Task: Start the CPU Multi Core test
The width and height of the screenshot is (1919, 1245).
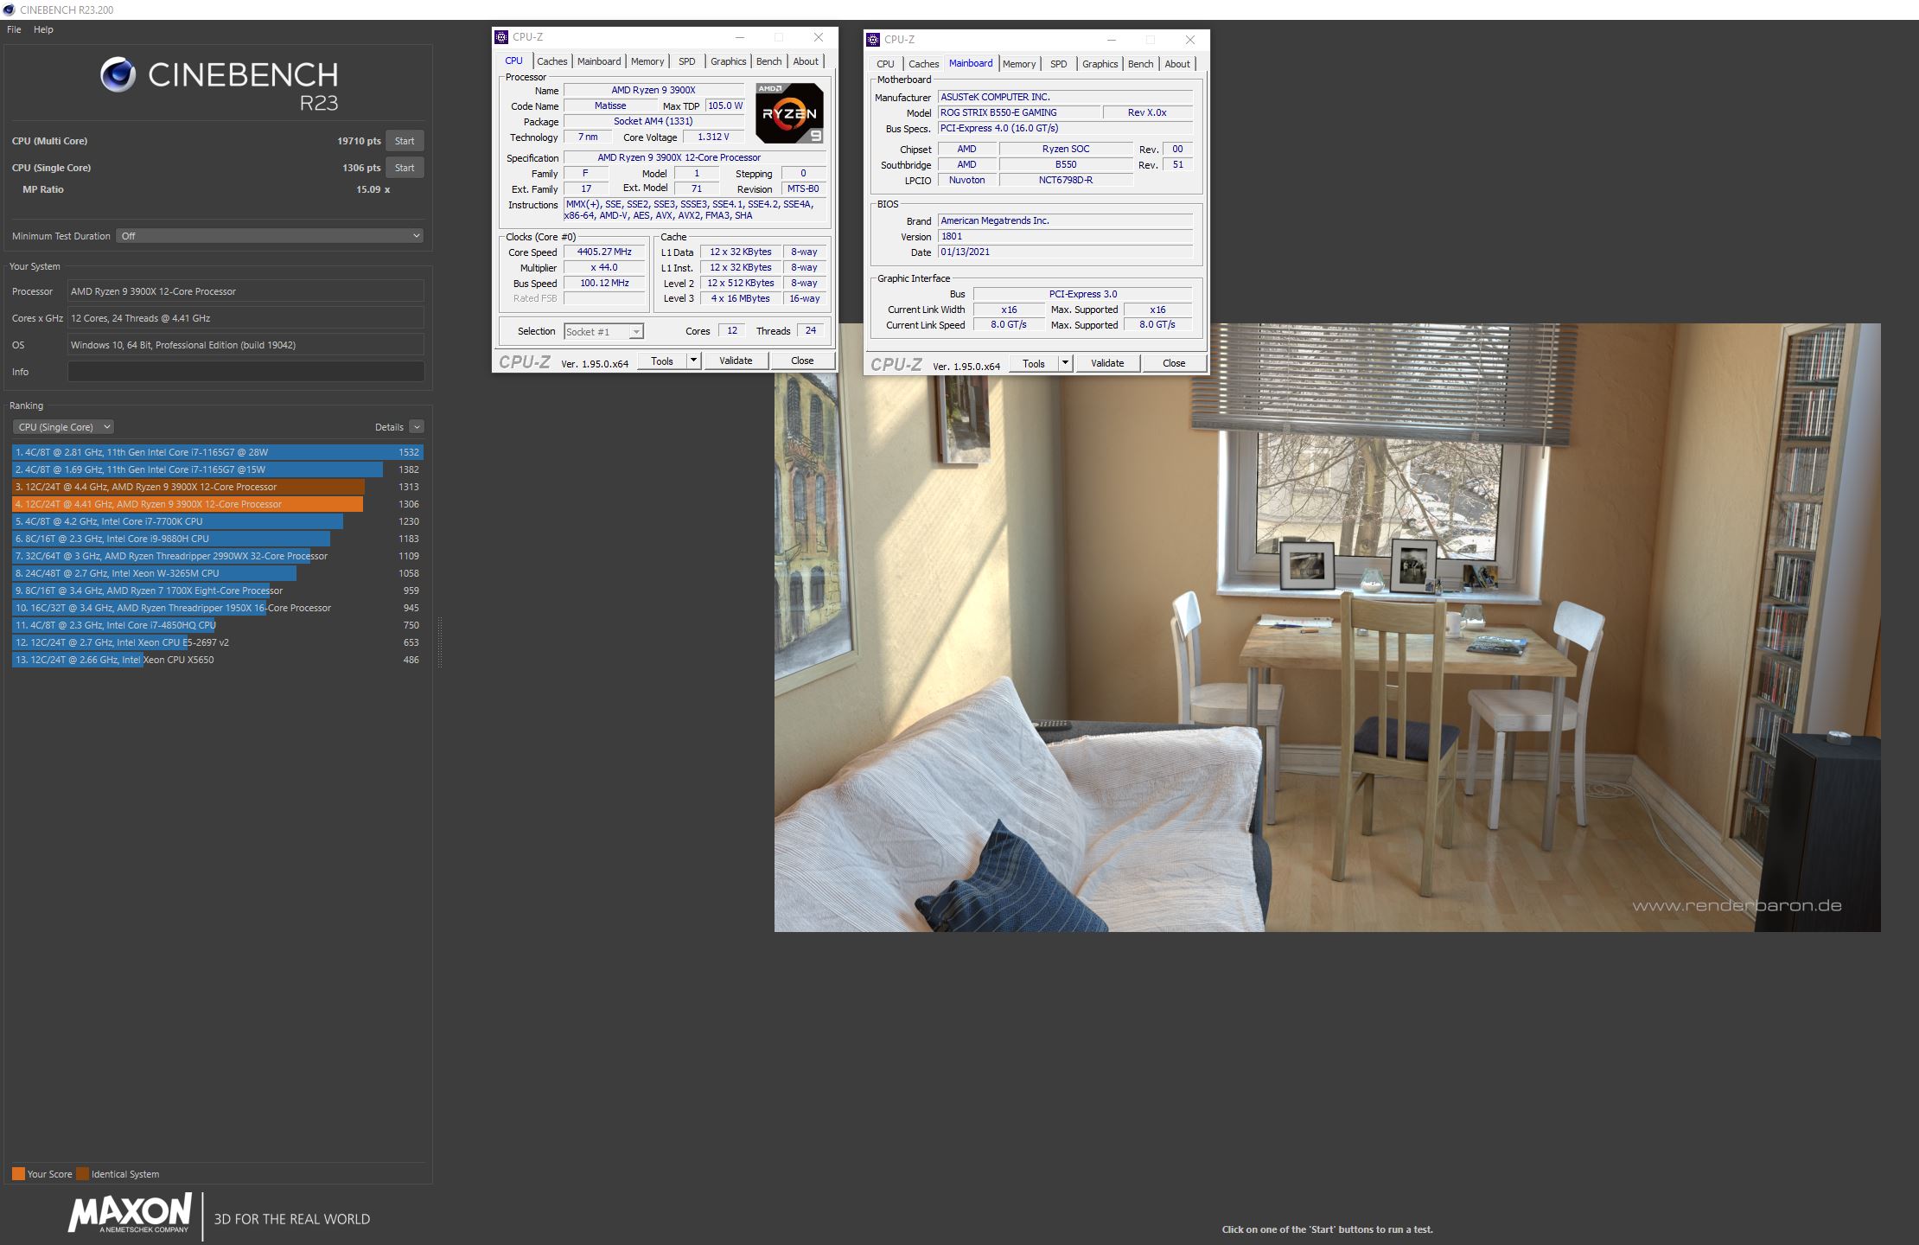Action: pyautogui.click(x=405, y=141)
